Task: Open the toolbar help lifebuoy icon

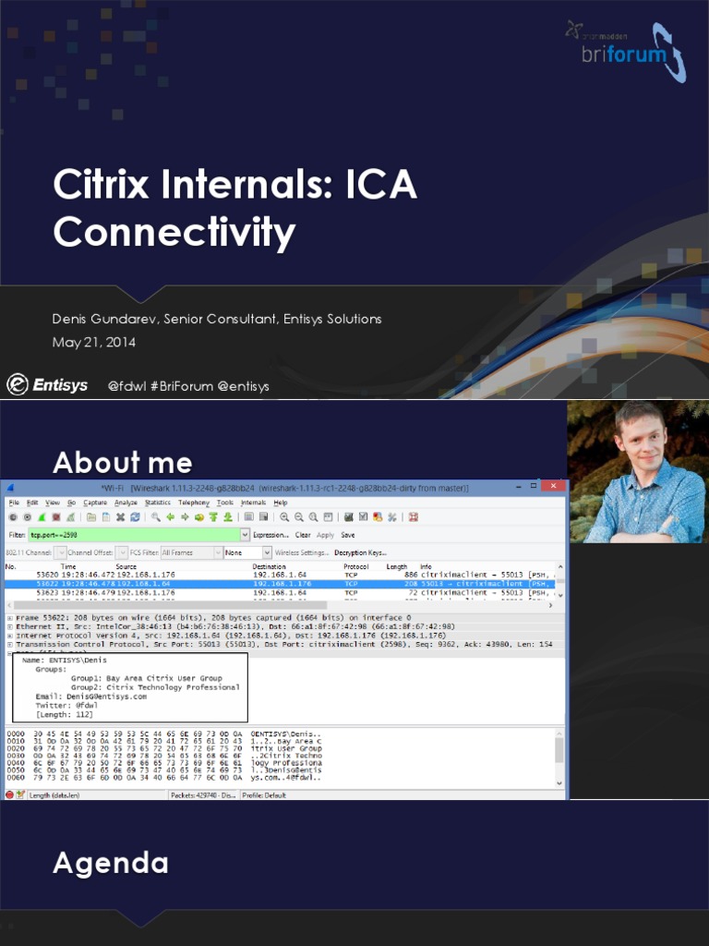Action: pyautogui.click(x=414, y=517)
